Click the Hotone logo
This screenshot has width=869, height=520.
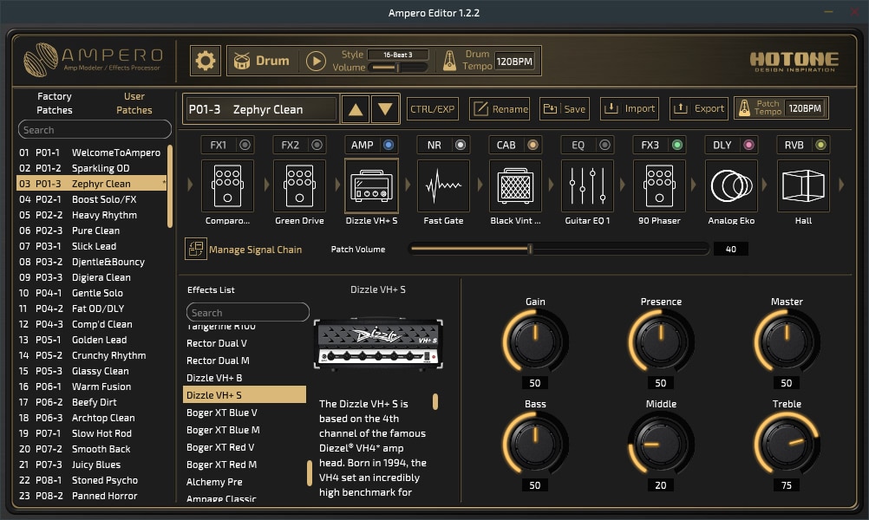click(794, 61)
